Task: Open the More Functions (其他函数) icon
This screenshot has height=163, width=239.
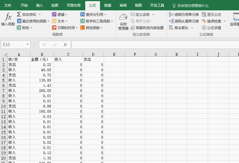Action: coord(82,28)
